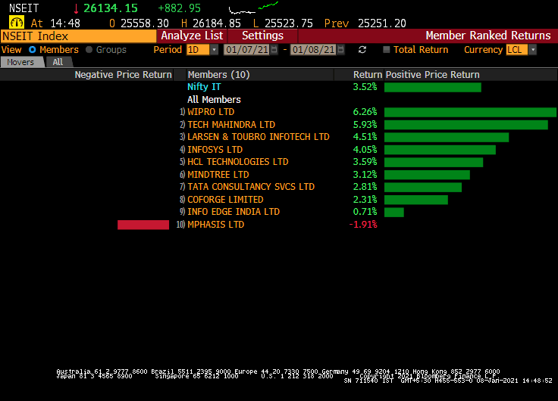Switch to the Movers tab
This screenshot has height=401, width=558.
(20, 62)
